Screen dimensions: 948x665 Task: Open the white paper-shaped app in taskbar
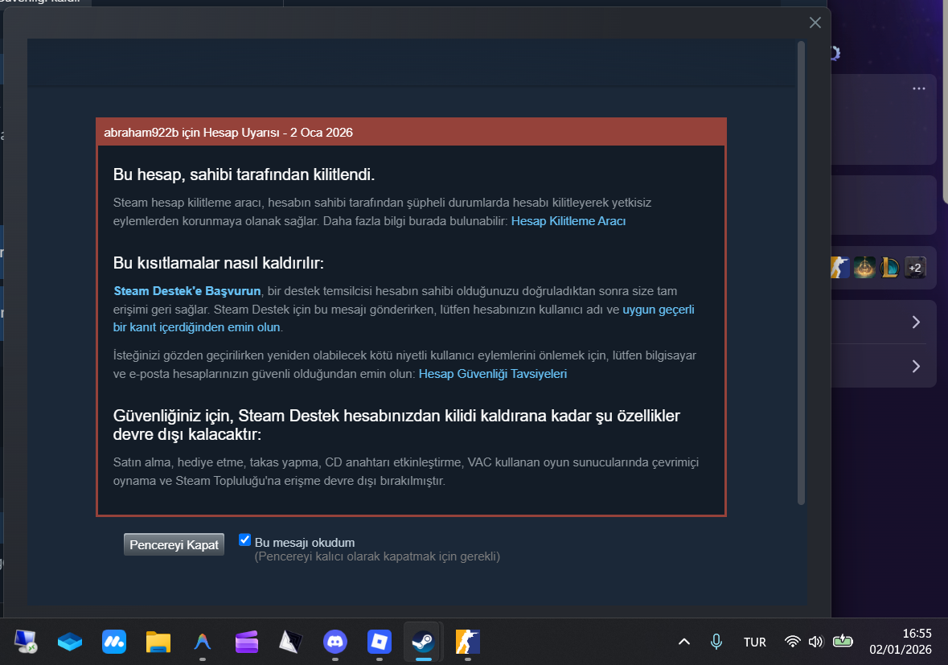point(291,642)
